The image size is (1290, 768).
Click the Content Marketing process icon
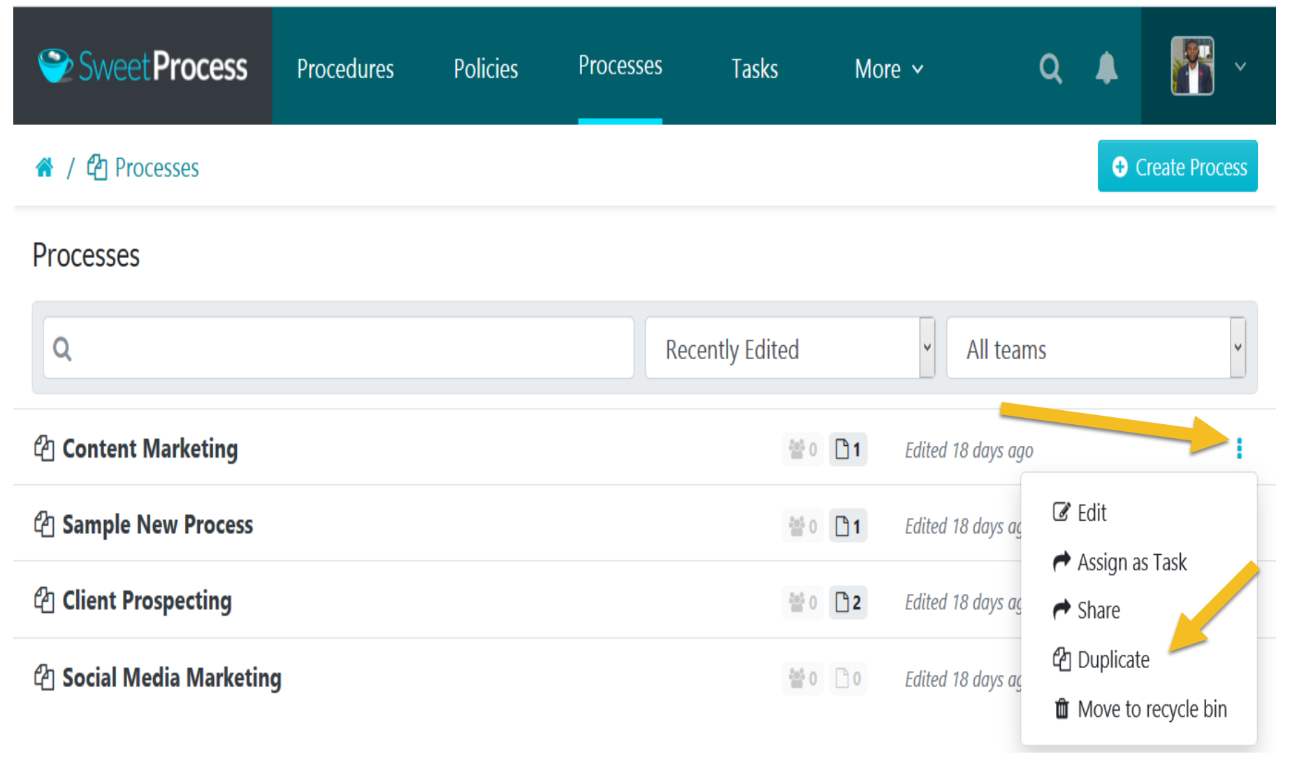click(44, 448)
